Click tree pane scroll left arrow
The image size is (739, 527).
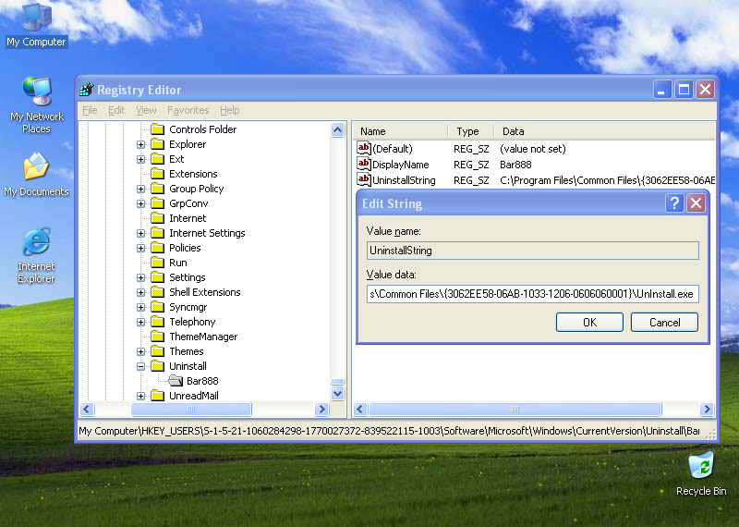point(87,409)
